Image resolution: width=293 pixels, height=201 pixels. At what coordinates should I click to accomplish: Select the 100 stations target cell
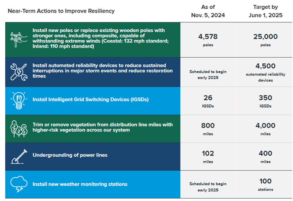(x=265, y=184)
